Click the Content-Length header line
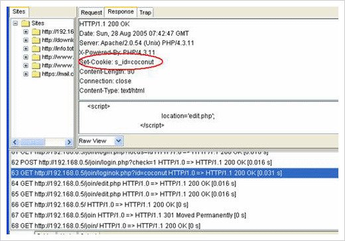The image size is (345, 241). coord(107,72)
